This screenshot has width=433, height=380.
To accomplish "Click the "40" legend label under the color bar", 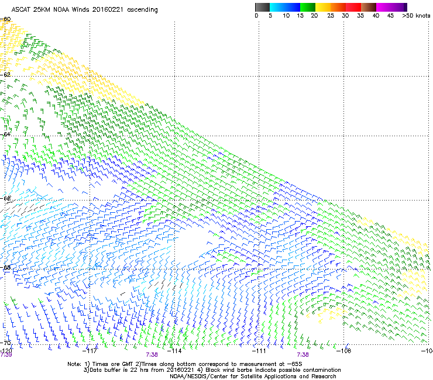I will [376, 16].
